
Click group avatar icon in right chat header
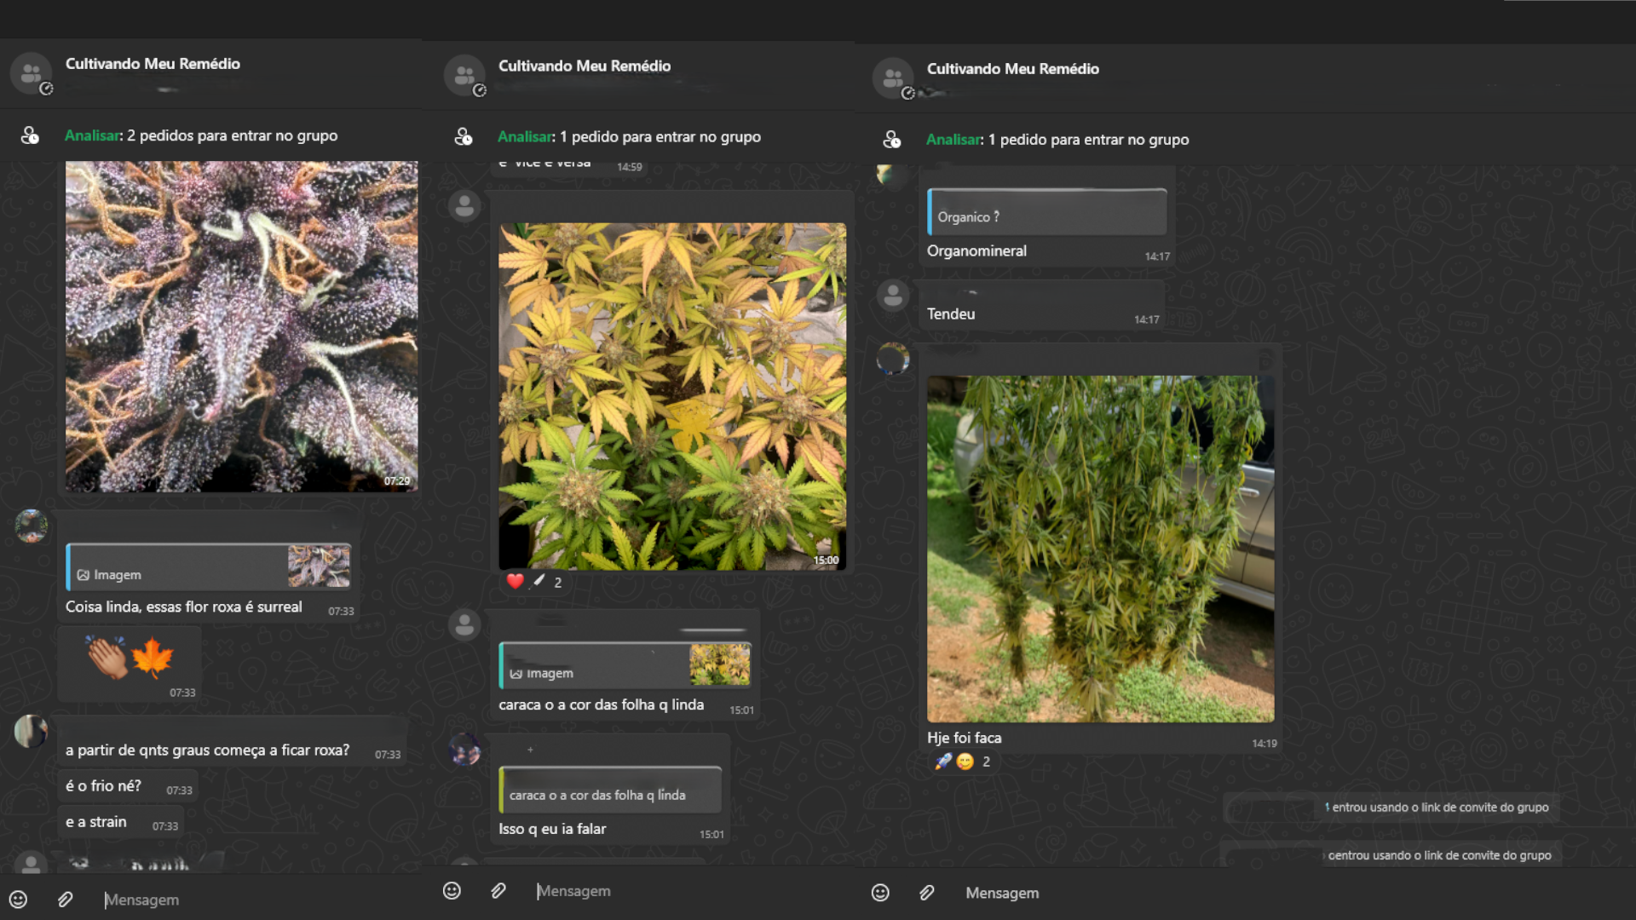click(x=893, y=79)
